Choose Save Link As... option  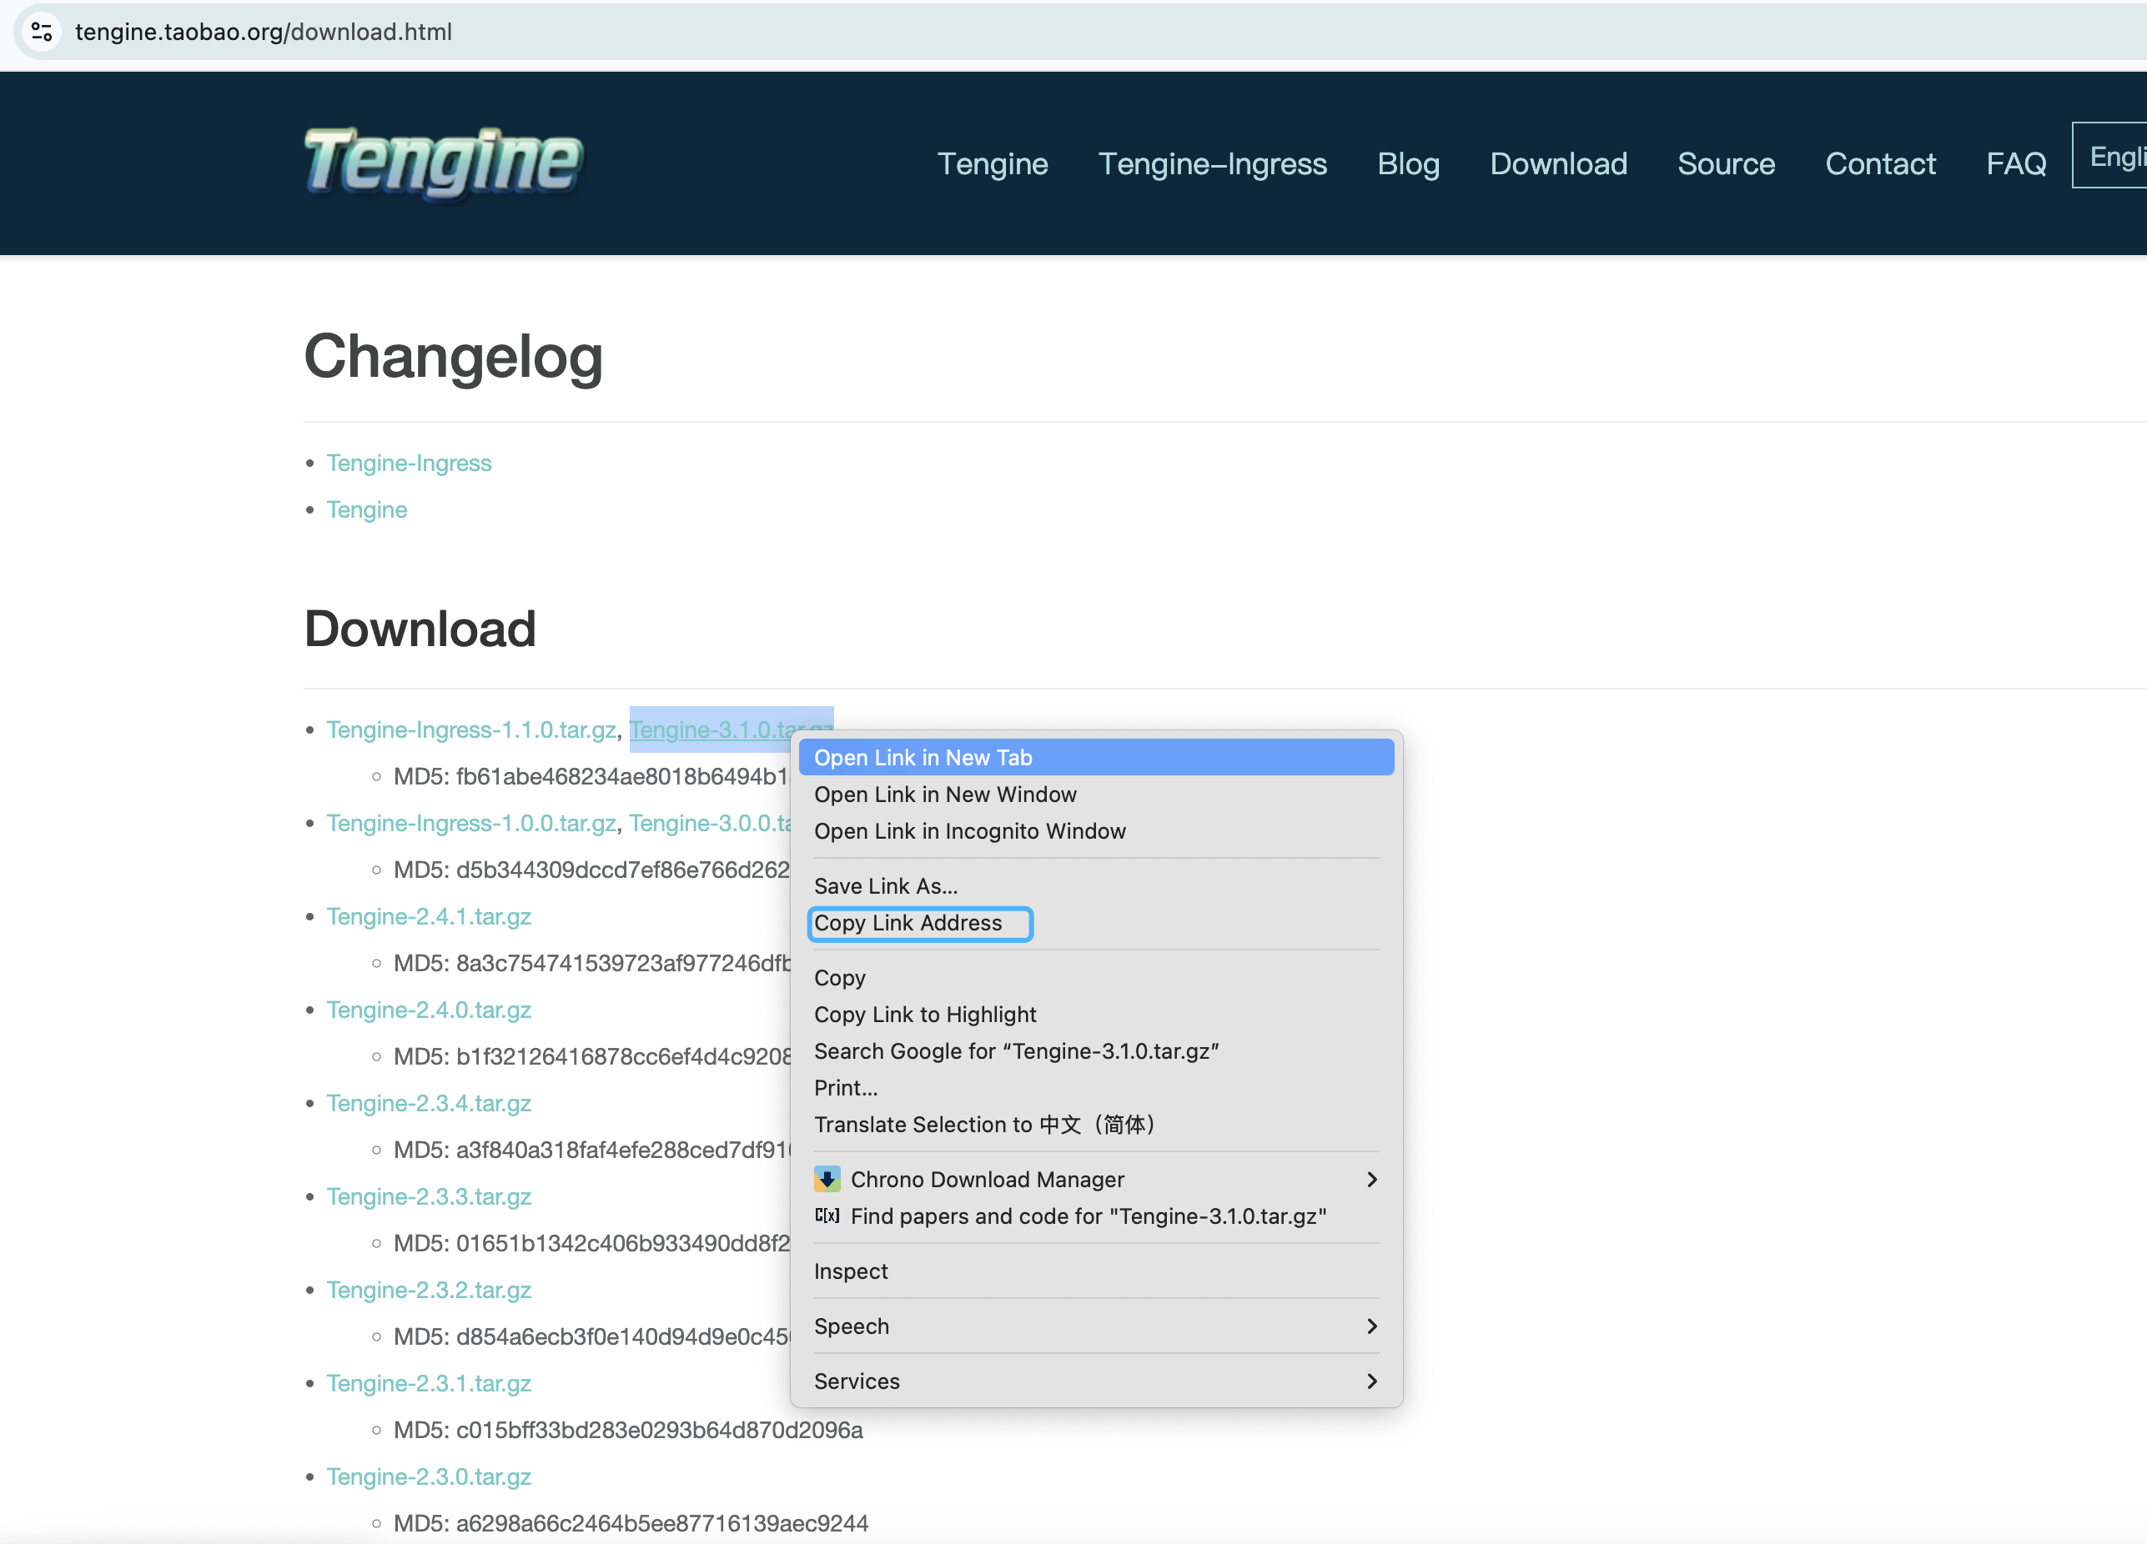click(x=885, y=886)
